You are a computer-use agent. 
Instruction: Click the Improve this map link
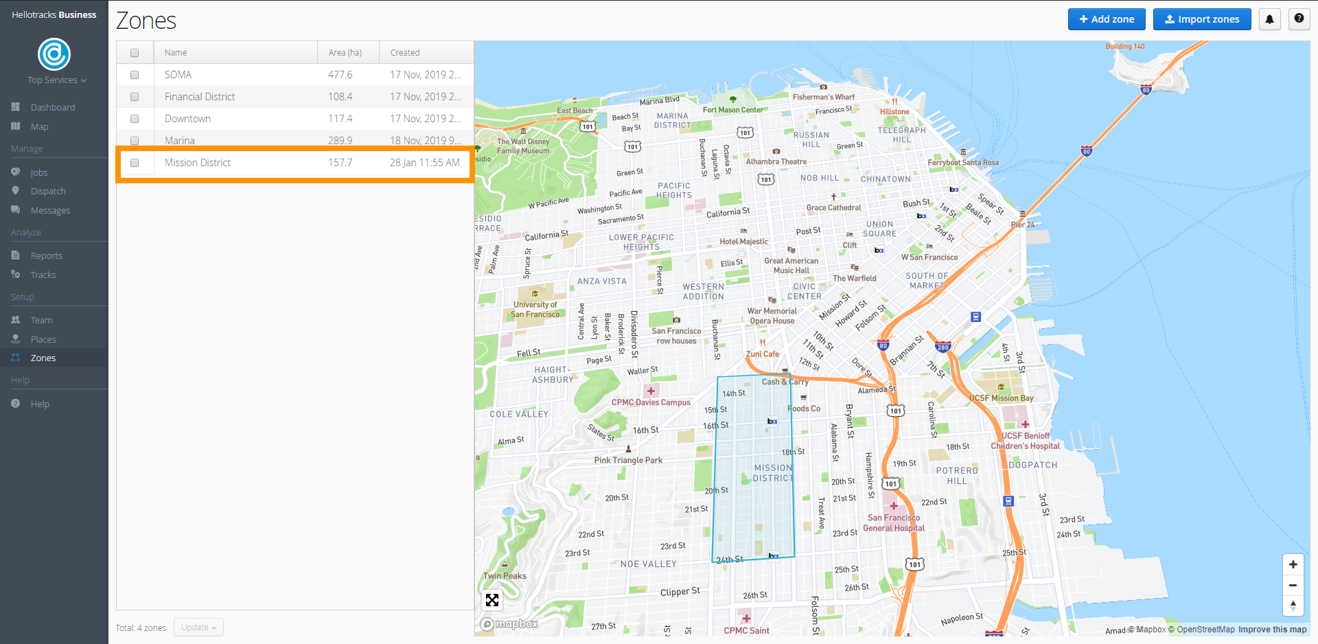[x=1273, y=630]
